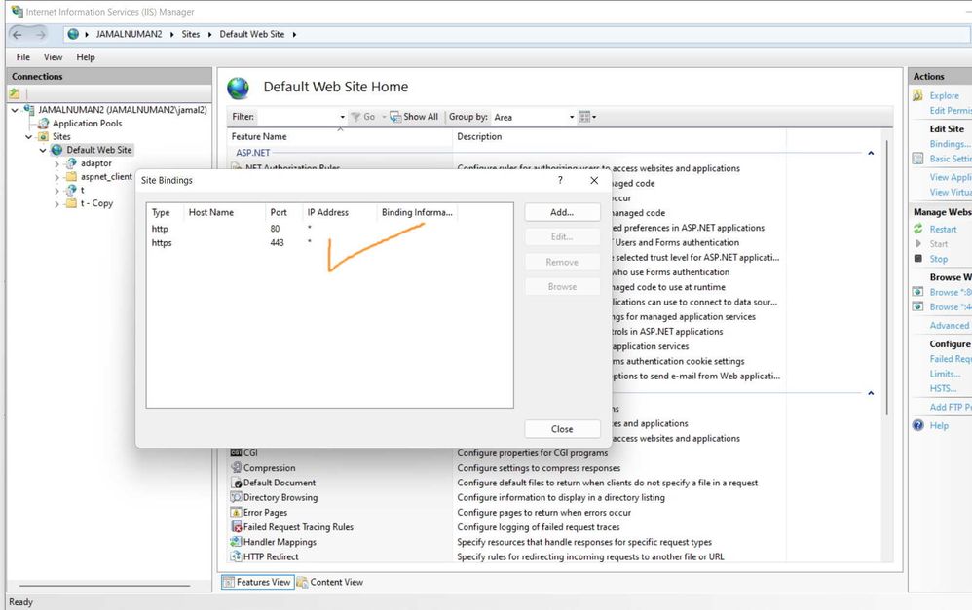Screen dimensions: 972x610
Task: Select the https binding row on port 443
Action: point(329,243)
